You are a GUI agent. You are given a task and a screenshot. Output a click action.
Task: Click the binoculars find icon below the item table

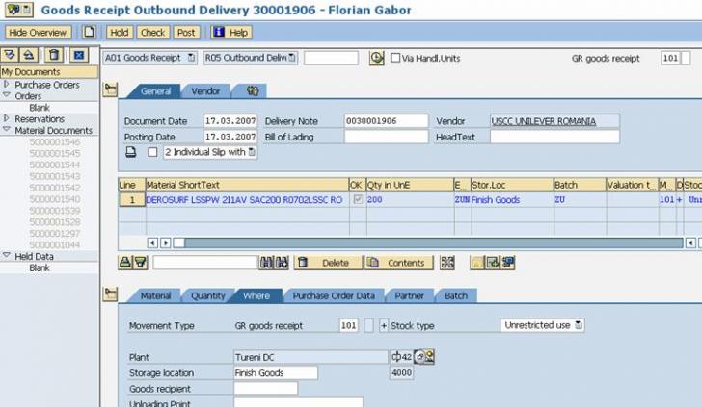267,263
